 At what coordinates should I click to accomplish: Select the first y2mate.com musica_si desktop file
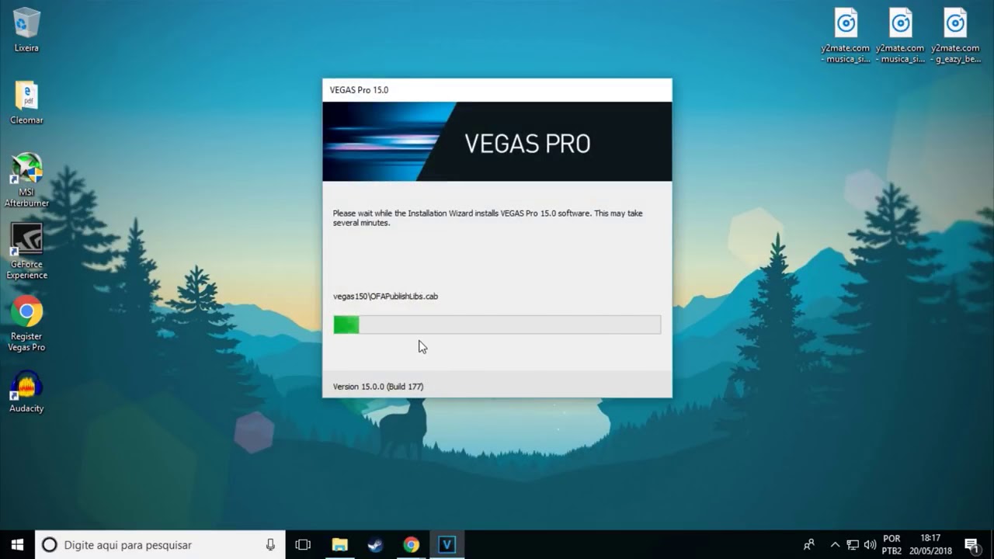click(x=846, y=36)
